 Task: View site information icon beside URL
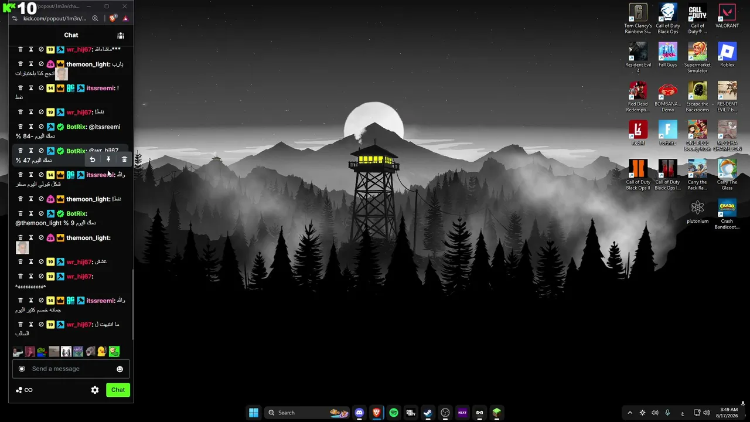[15, 18]
